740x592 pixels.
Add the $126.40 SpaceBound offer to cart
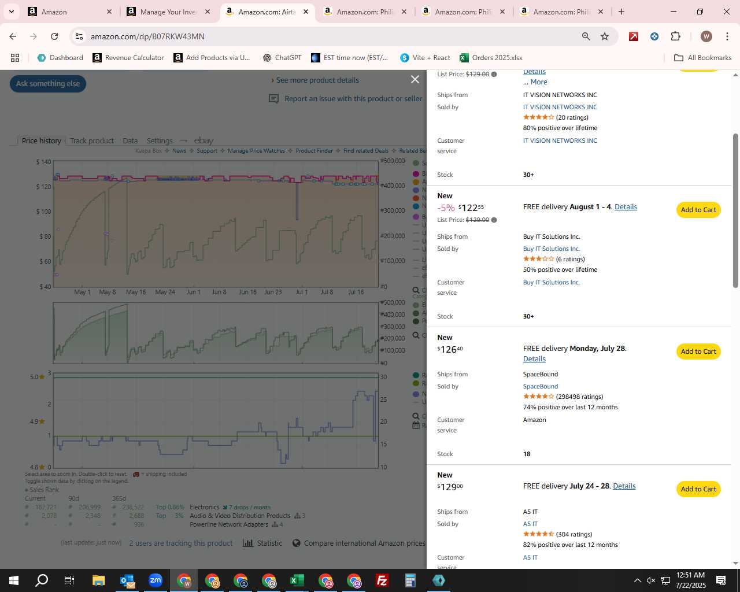coord(698,351)
